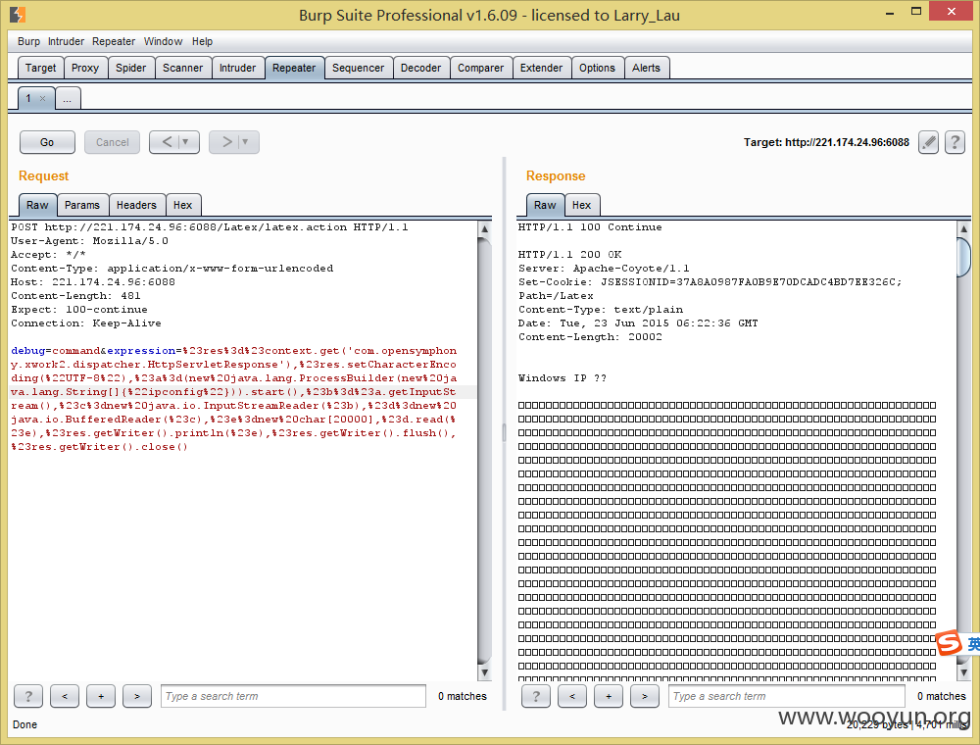Select the Repeater tool tab
Viewport: 980px width, 745px height.
point(294,68)
